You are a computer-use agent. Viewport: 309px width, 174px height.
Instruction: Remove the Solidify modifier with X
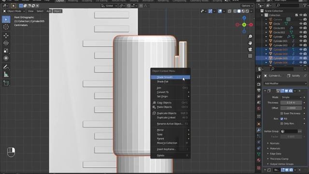(x=300, y=91)
